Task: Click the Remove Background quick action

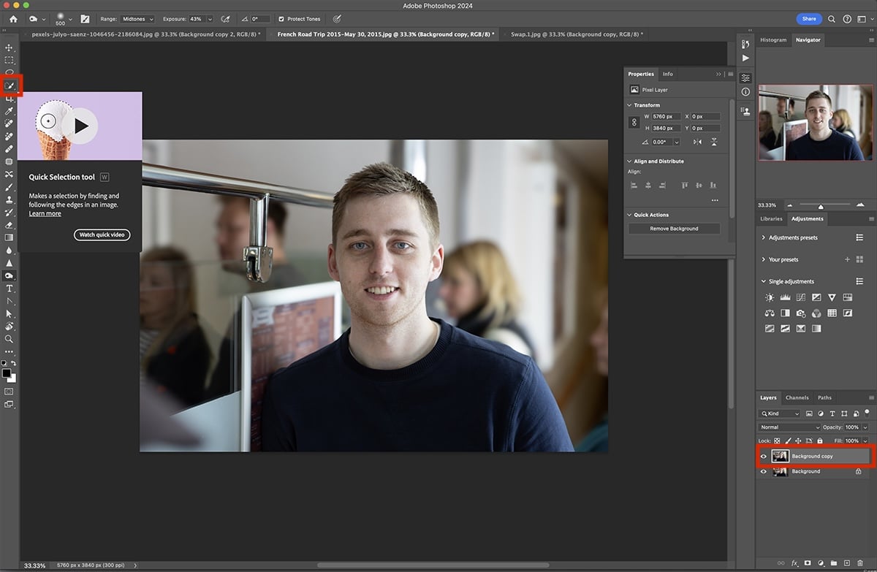Action: 674,228
